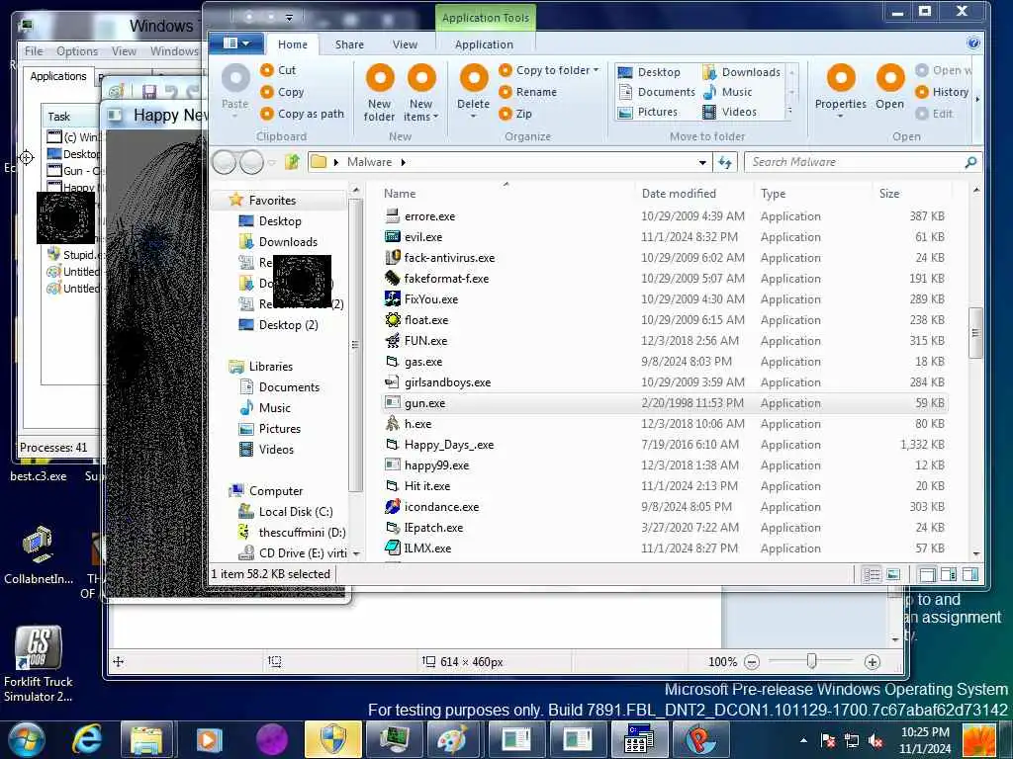
Task: Toggle the navigation pane button in status bar
Action: click(927, 574)
